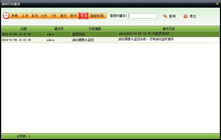Viewport: 221px width, 140px height.
Task: Click the 内容摘要 column header
Action: tap(95, 29)
